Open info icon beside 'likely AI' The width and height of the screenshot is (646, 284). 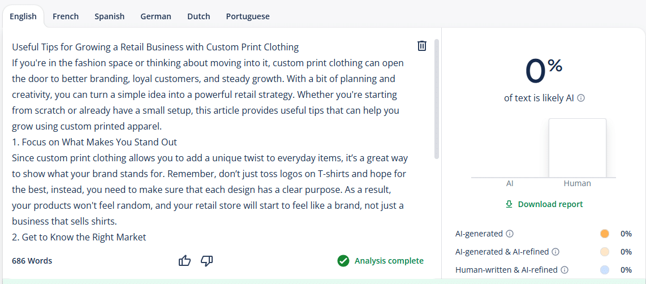coord(581,98)
